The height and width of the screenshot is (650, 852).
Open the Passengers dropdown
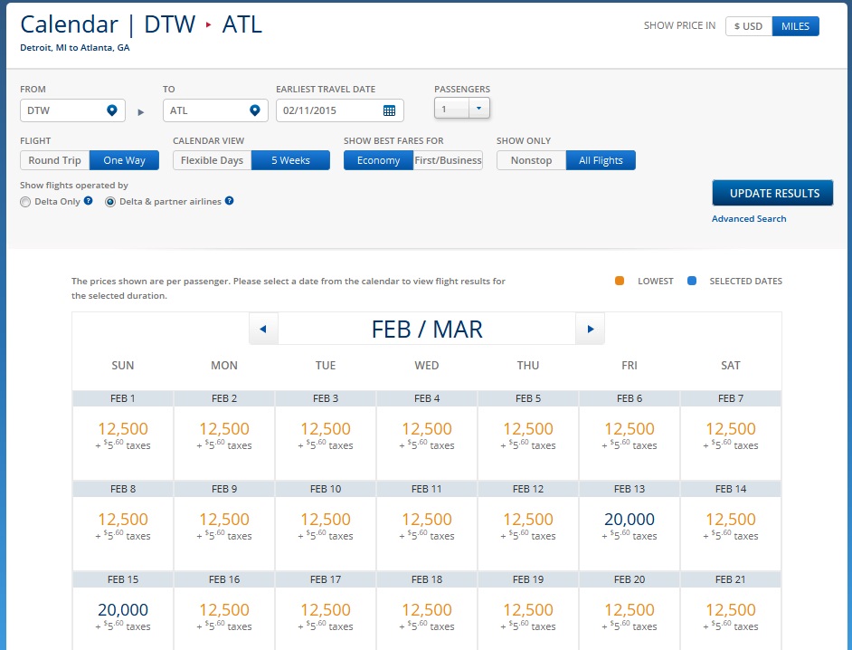pyautogui.click(x=479, y=110)
